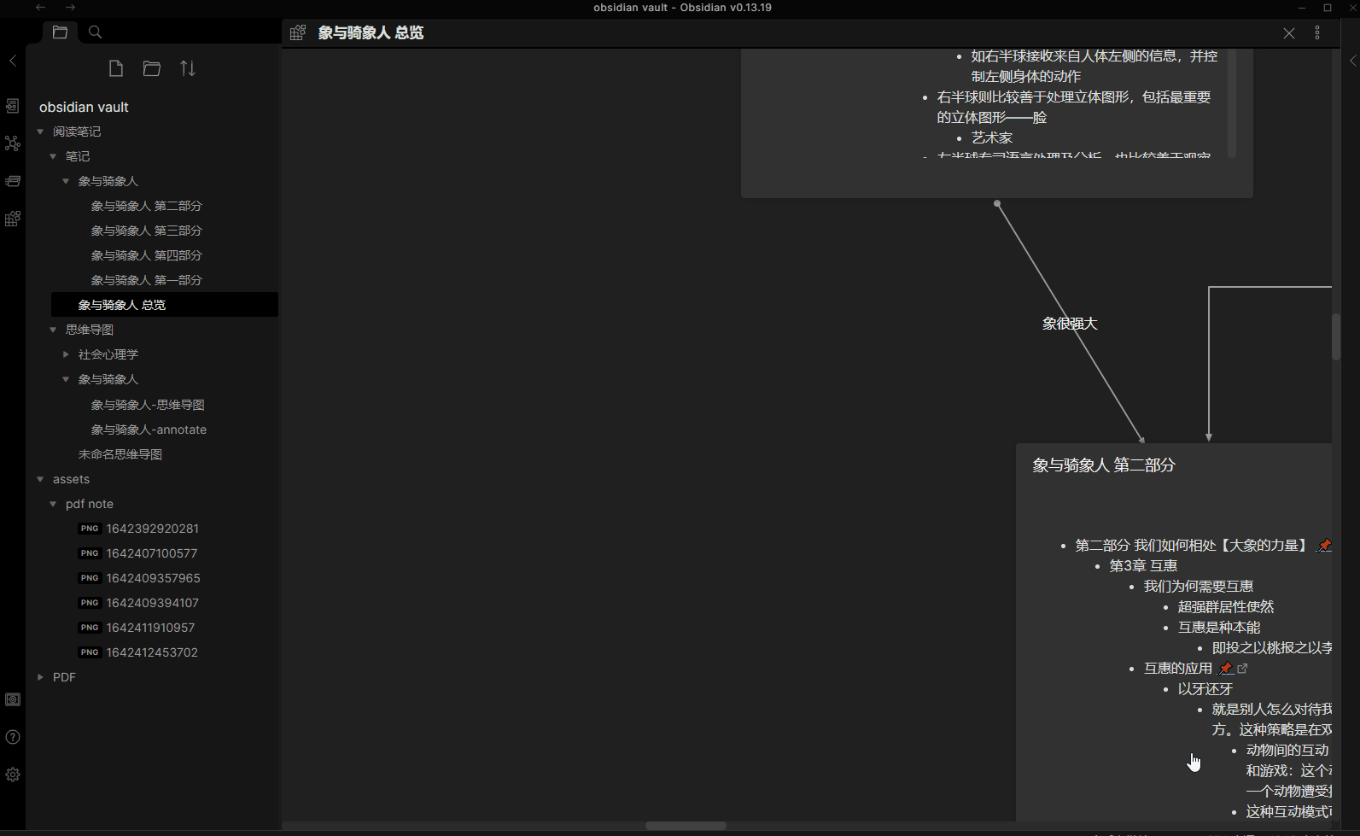
Task: Open quick switcher ribbon icon
Action: (x=13, y=106)
